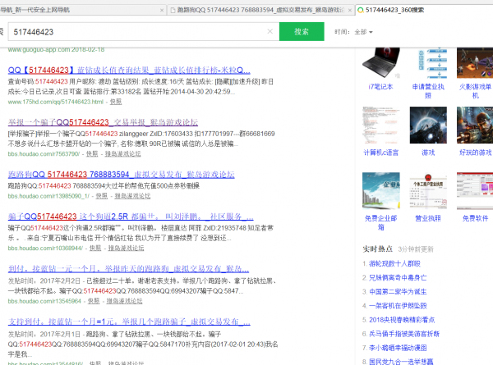Open the 时间 全部 time filter dropdown
Image resolution: width=493 pixels, height=365 pixels.
353,32
